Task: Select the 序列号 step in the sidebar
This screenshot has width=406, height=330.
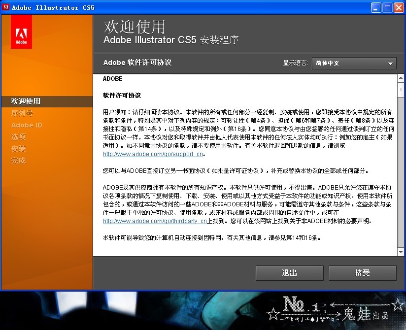Action: coord(22,113)
